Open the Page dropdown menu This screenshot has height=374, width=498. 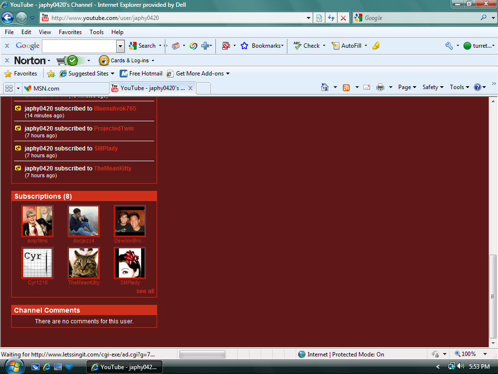point(407,87)
